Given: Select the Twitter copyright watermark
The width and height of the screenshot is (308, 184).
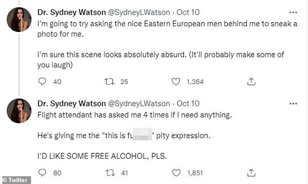Looking at the screenshot, I should pyautogui.click(x=16, y=180).
